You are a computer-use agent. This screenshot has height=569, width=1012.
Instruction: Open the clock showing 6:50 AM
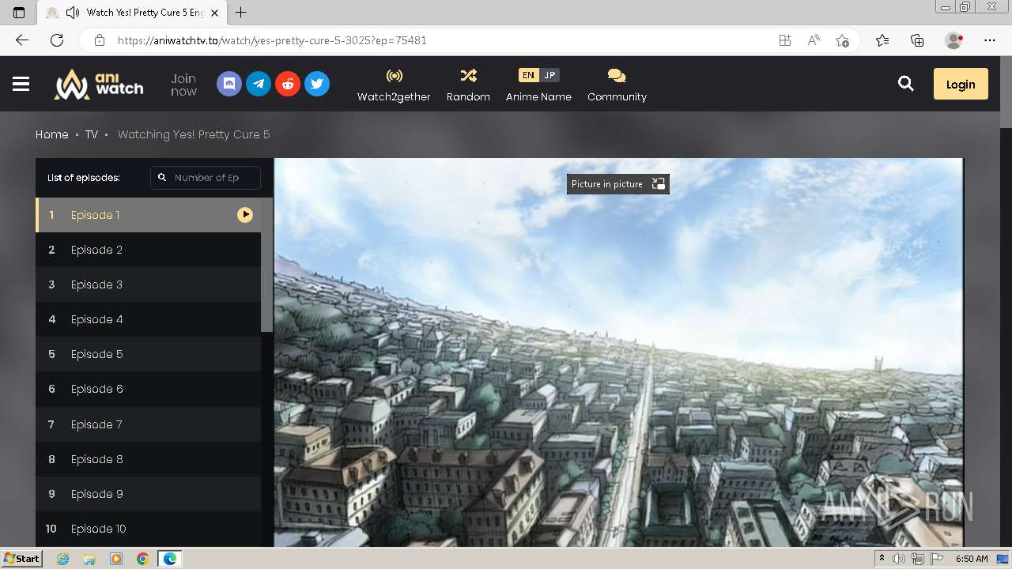[972, 559]
